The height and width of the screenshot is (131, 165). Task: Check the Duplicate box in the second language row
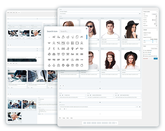156,42
